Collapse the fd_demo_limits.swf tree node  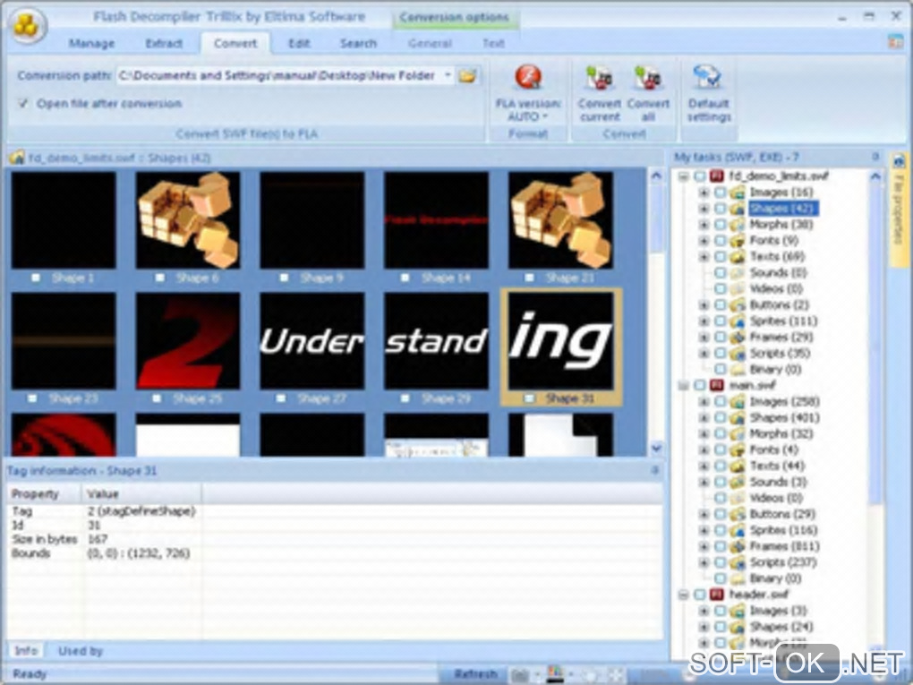tap(684, 176)
